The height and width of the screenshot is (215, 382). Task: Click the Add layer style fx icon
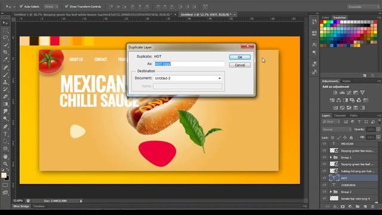click(x=335, y=207)
